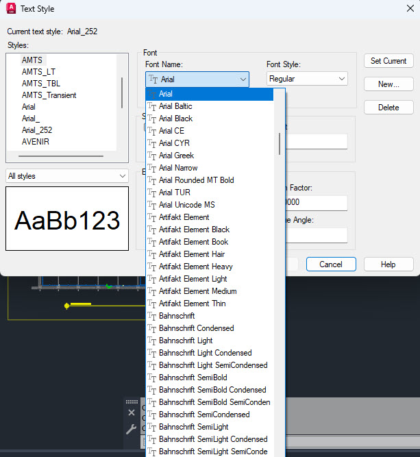Click the Delete button
Screen dimensions: 420x457
[x=388, y=108]
